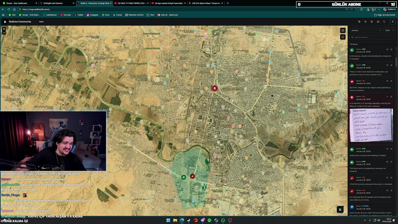398x224 pixels.
Task: Click the oyuneks.com link in chat overlay
Action: point(53,174)
